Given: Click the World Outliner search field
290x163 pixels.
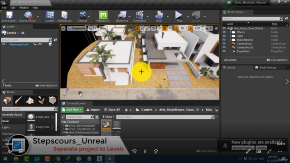Looking at the screenshot, I should (x=253, y=19).
